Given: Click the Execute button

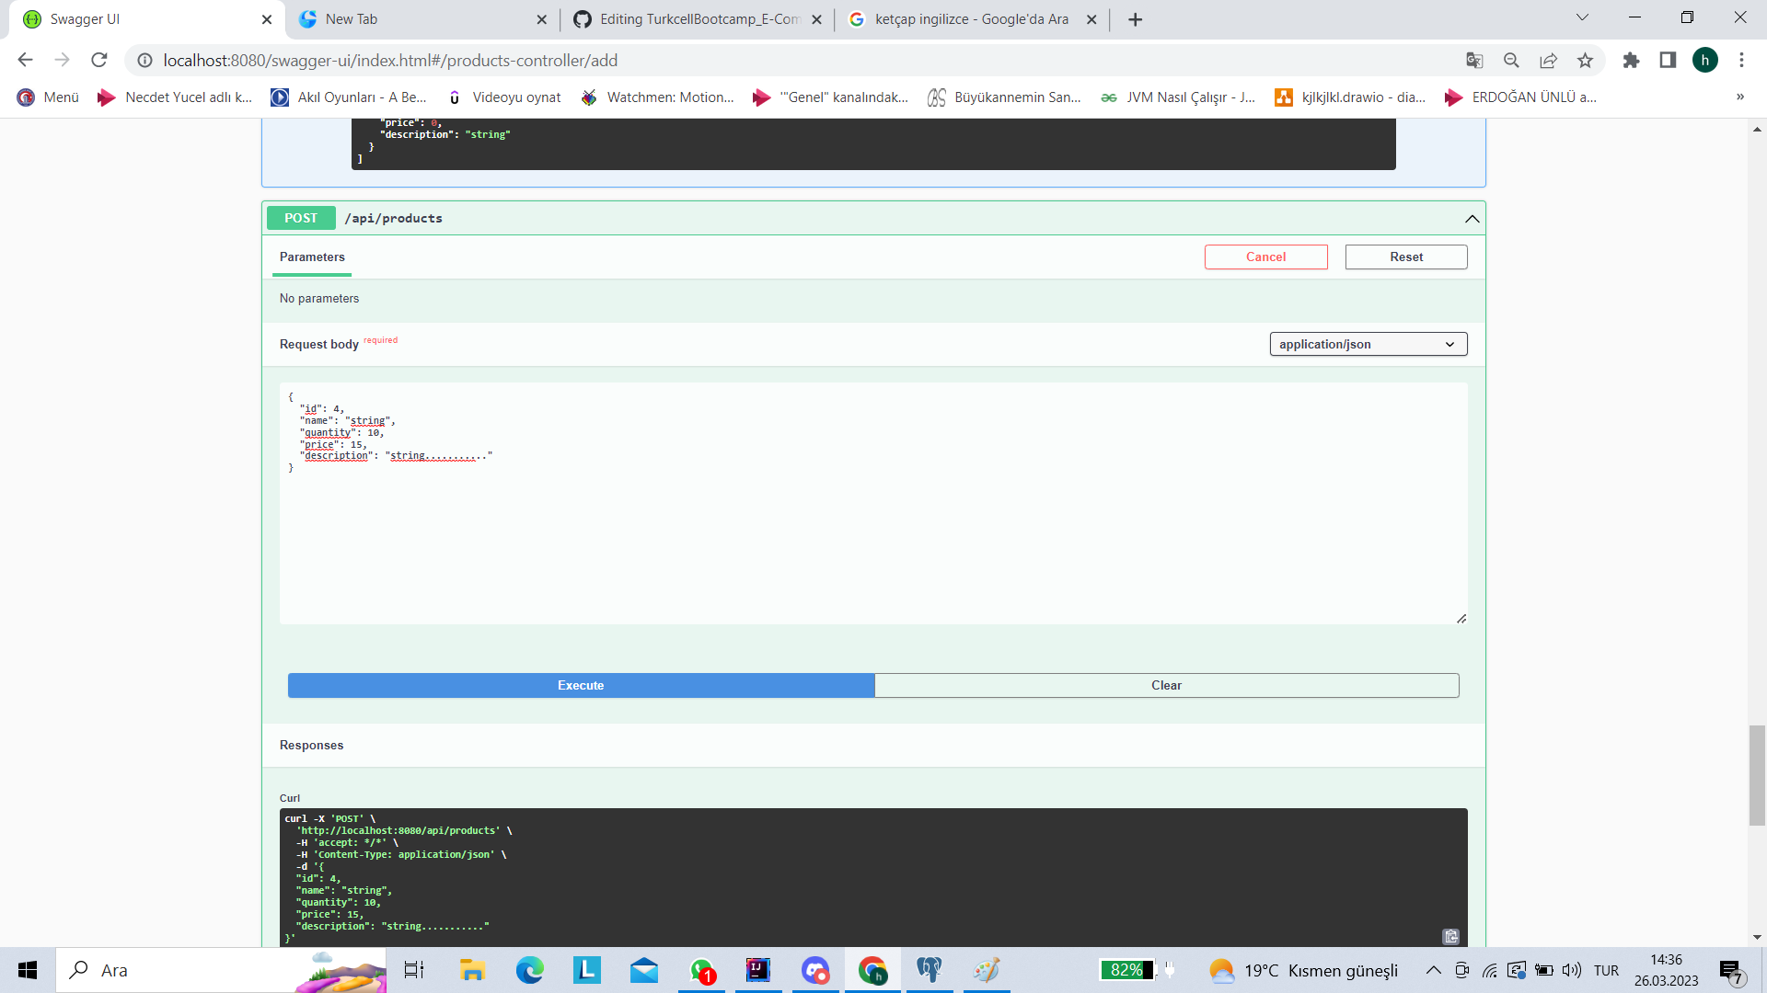Looking at the screenshot, I should click(x=581, y=685).
